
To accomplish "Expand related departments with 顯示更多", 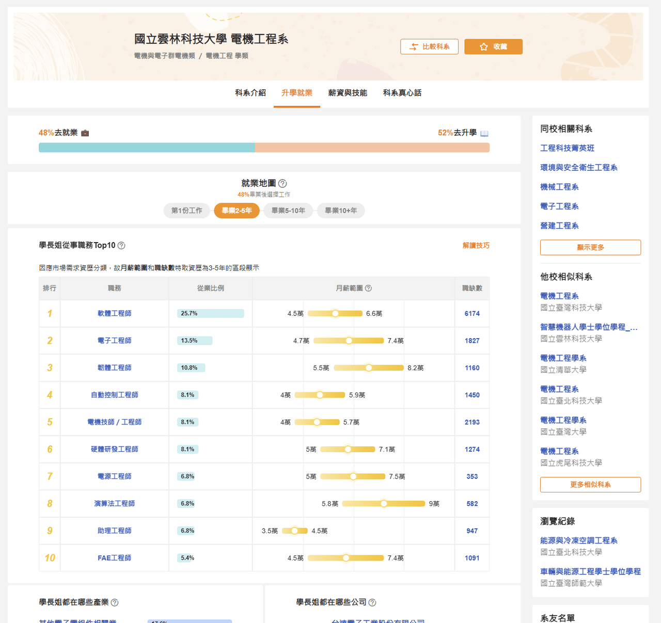I will click(x=590, y=247).
